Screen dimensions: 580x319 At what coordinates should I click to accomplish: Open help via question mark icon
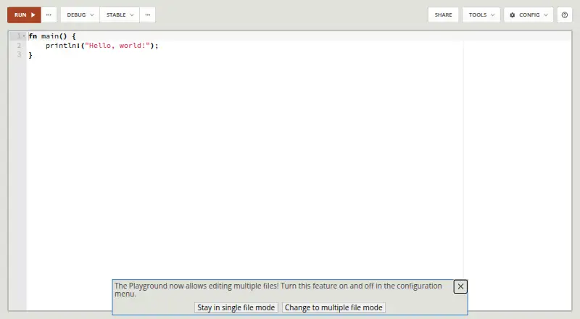click(565, 14)
